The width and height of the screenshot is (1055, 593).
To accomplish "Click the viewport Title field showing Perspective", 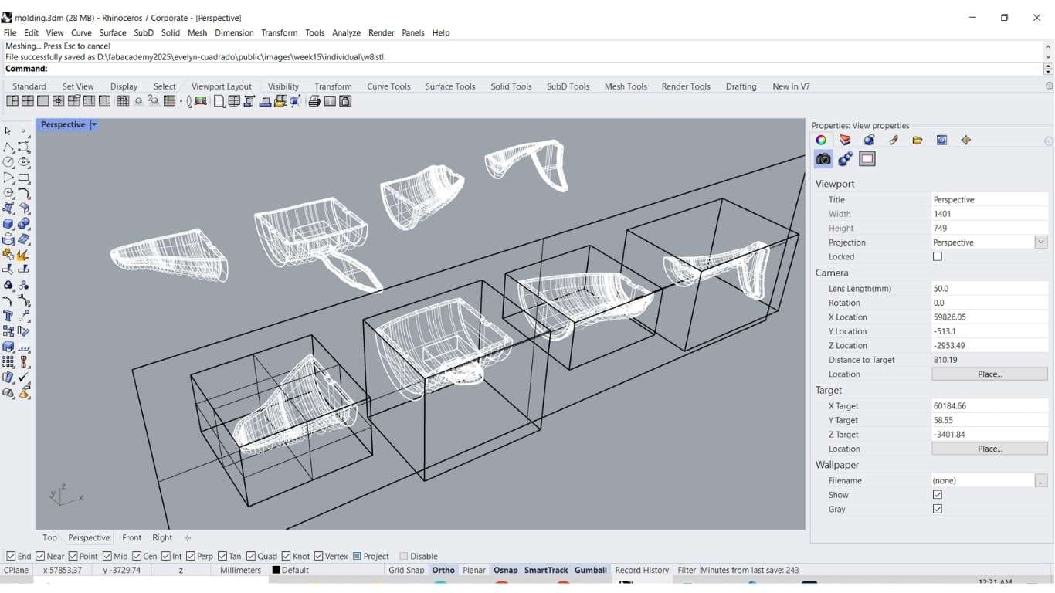I will click(x=989, y=199).
